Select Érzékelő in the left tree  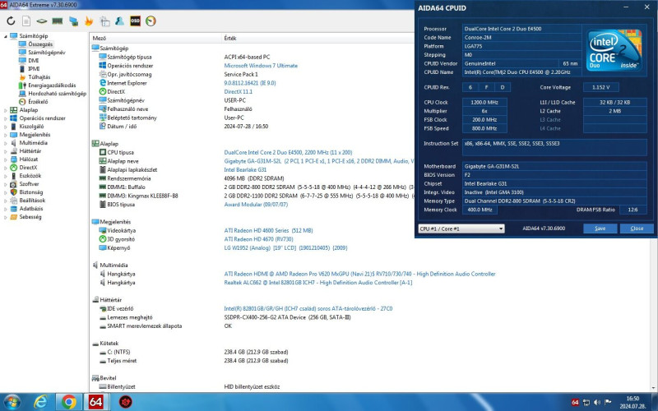click(38, 101)
